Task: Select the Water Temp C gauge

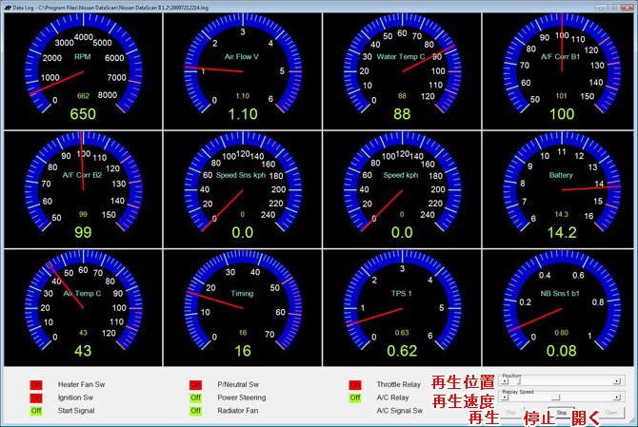Action: tap(401, 68)
